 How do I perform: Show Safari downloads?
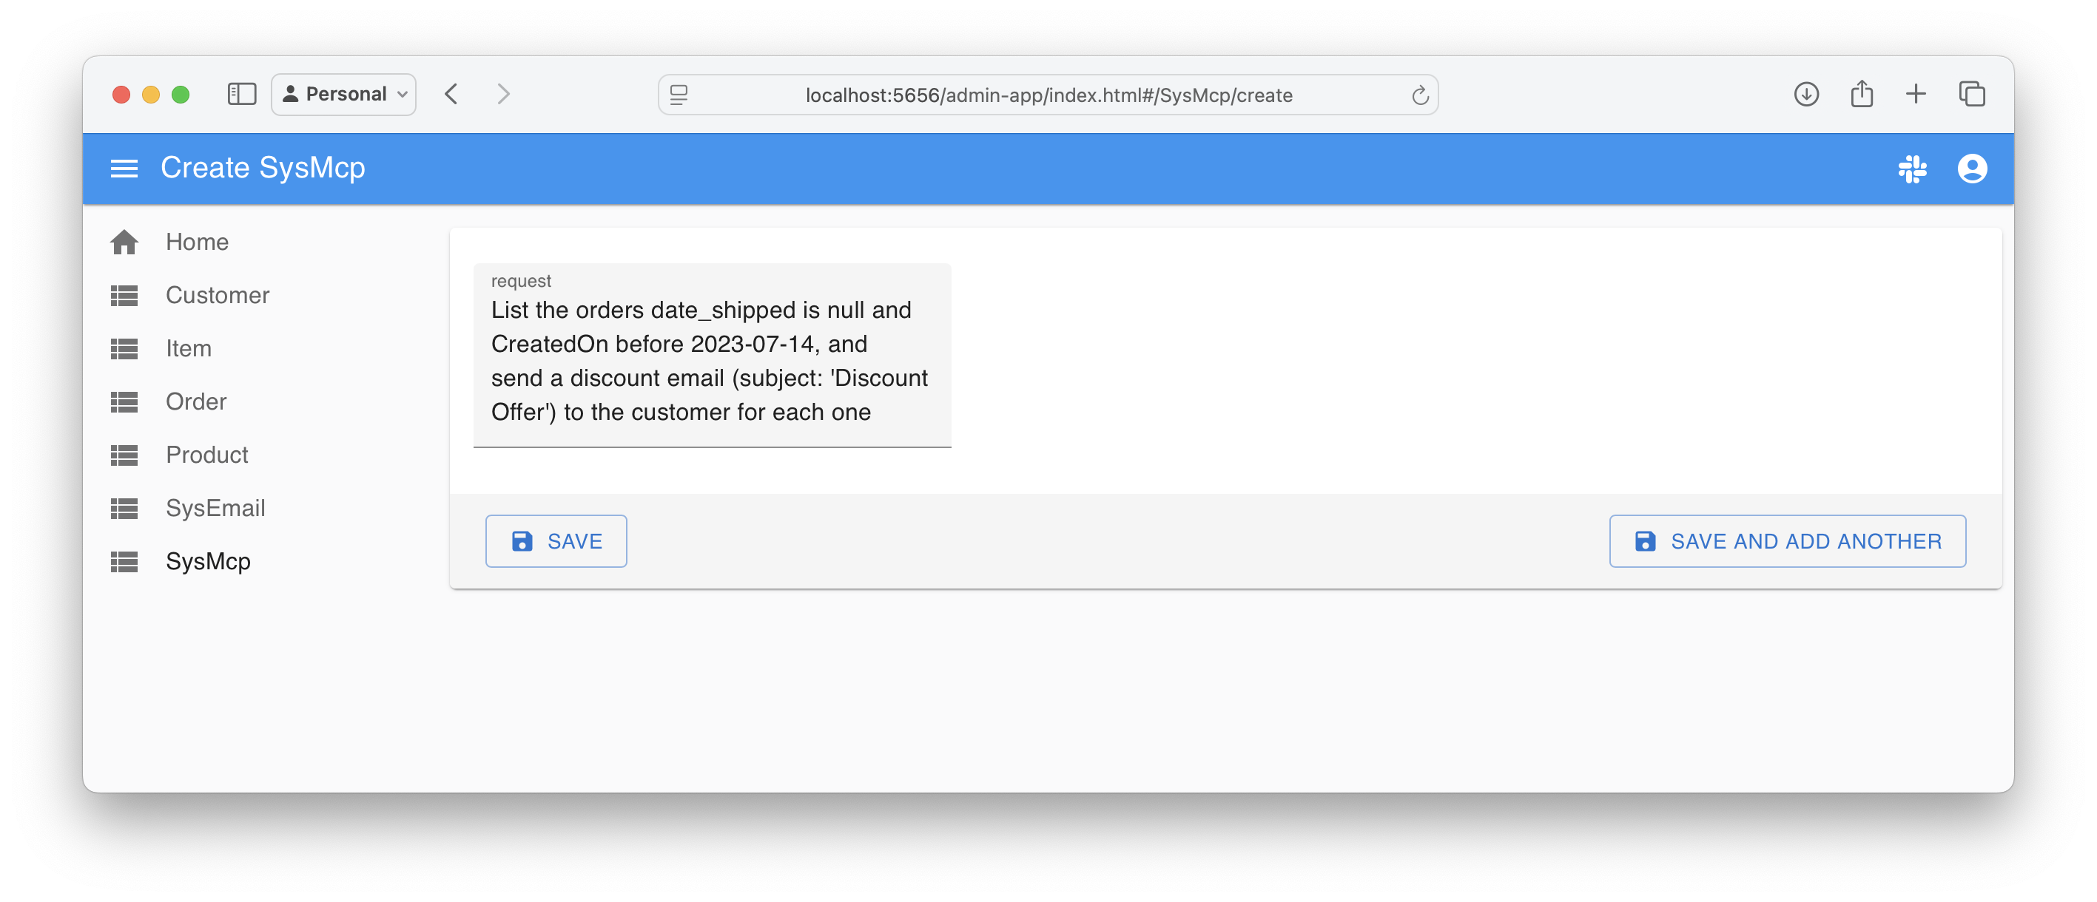1805,95
